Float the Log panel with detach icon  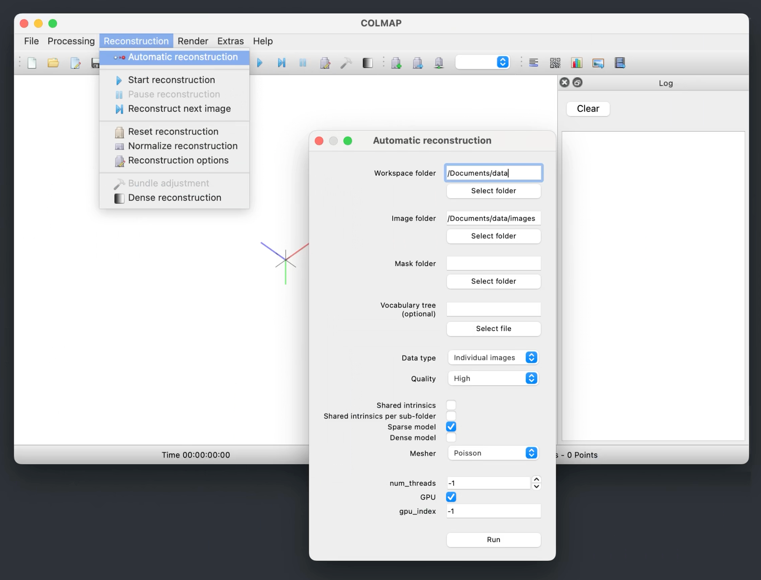(577, 82)
